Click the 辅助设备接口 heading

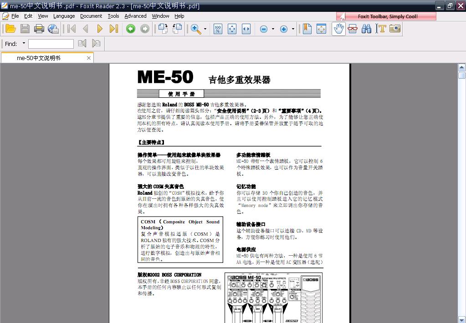pos(251,224)
